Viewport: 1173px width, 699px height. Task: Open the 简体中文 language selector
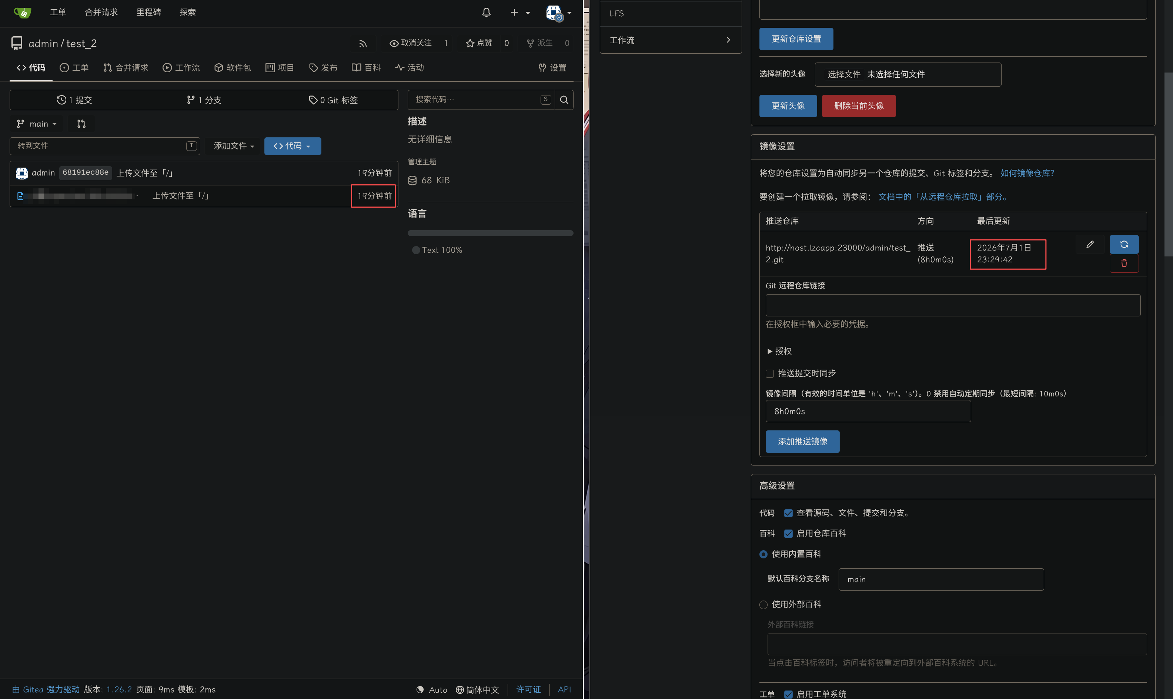click(477, 690)
